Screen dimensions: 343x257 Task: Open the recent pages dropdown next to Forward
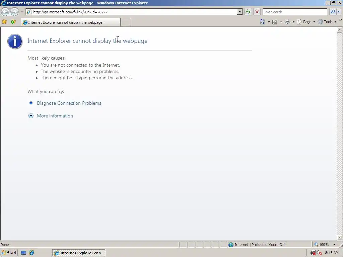click(22, 12)
